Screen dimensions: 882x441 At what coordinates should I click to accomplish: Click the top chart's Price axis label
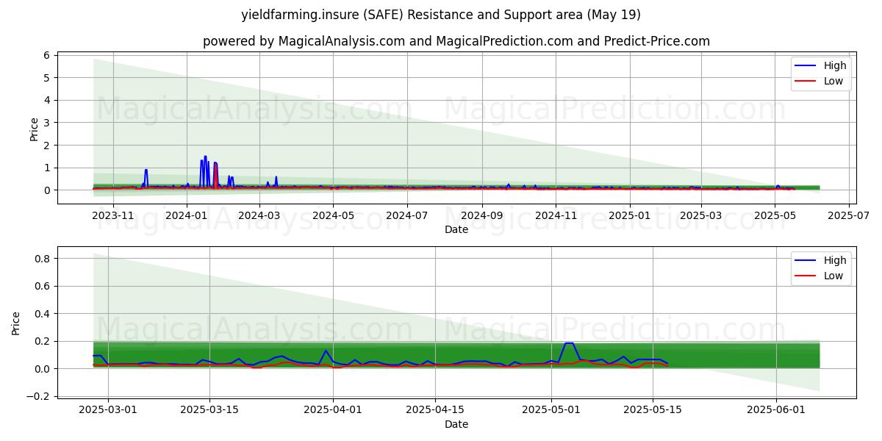pos(34,129)
